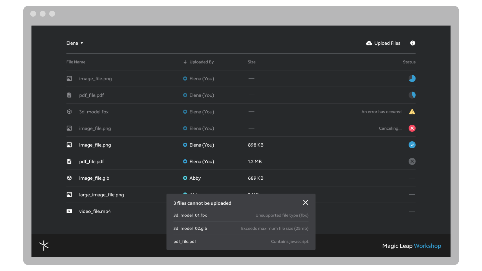The width and height of the screenshot is (482, 271).
Task: Remove the 1.2 MB pdf_file.pdf via gray X
Action: [412, 161]
